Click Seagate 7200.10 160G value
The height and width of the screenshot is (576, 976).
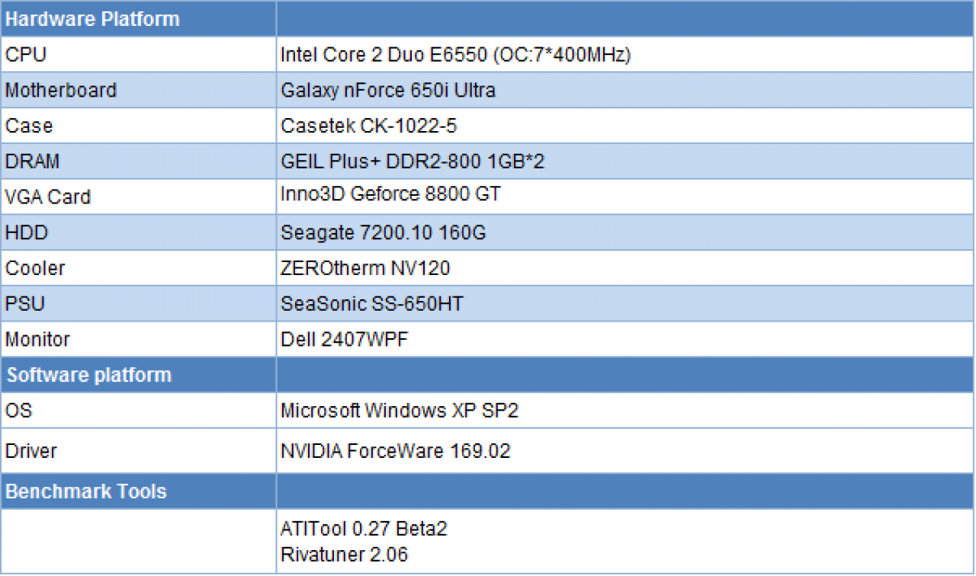[383, 232]
